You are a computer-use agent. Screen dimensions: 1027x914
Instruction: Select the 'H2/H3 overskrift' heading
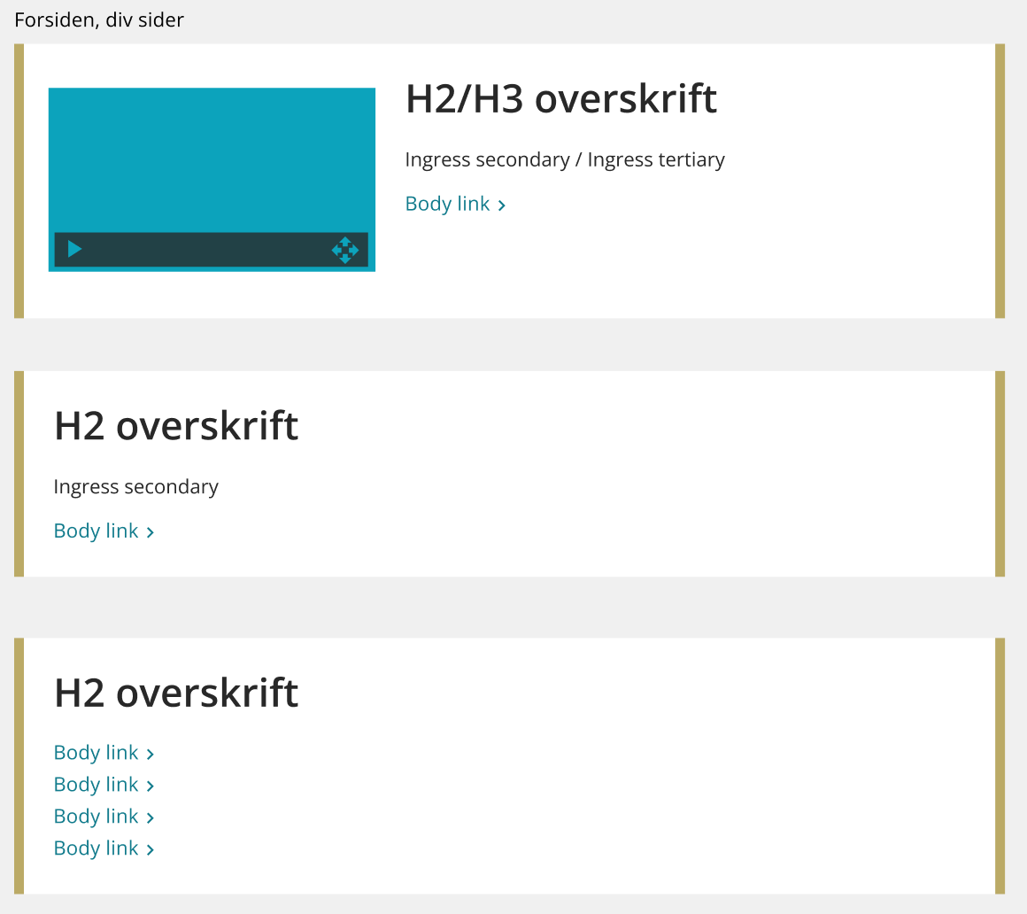[560, 98]
